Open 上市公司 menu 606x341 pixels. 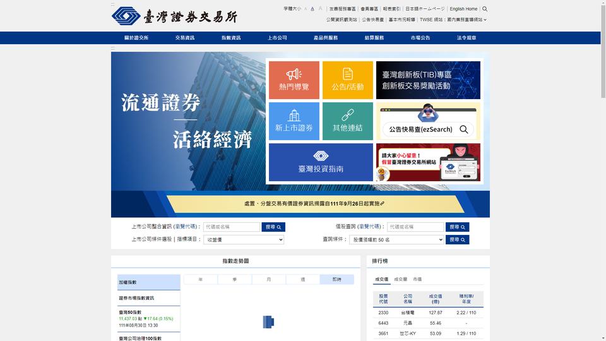[277, 38]
